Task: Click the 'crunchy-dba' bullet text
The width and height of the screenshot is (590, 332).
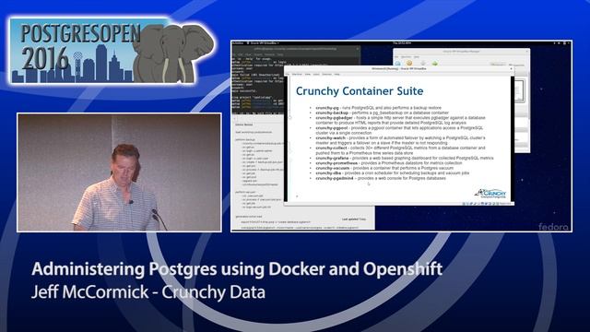Action: 328,173
